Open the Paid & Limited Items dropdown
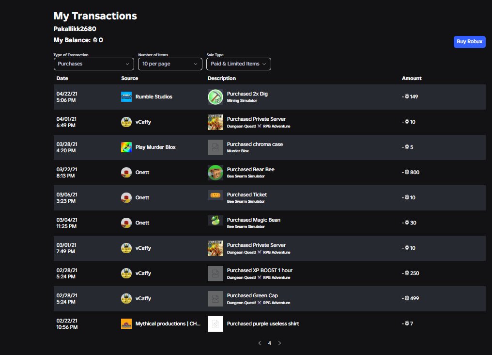Image resolution: width=492 pixels, height=355 pixels. coord(238,64)
